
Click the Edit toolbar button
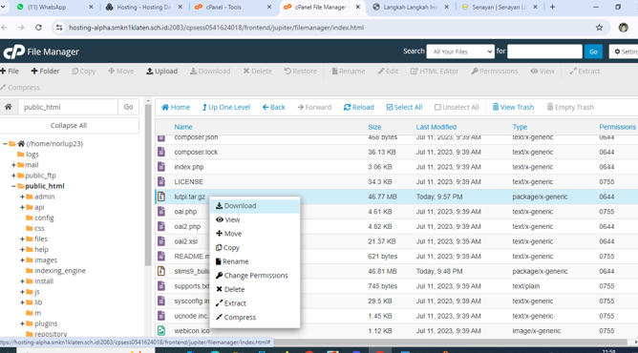(388, 72)
